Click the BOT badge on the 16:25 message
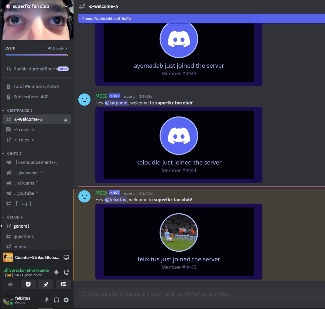325x309 pixels. [x=115, y=193]
